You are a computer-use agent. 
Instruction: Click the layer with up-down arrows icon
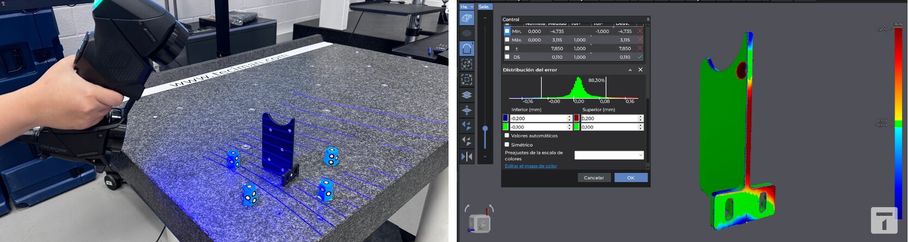467,110
